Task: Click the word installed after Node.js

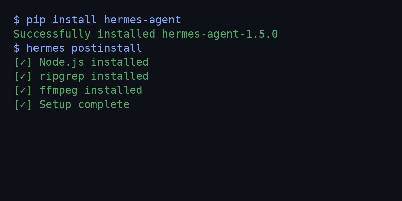Action: [x=120, y=62]
